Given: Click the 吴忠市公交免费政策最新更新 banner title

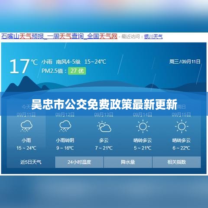Looking at the screenshot, I should point(104,104).
